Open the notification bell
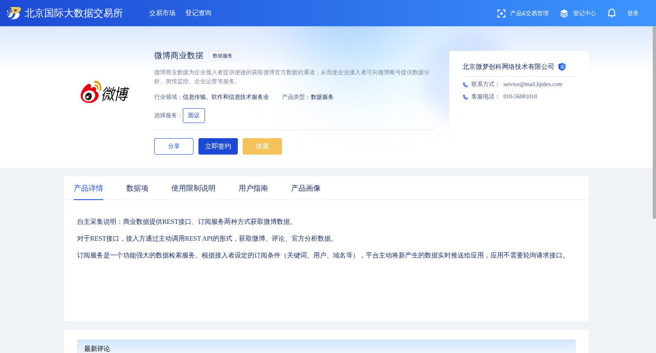This screenshot has width=656, height=353. click(x=612, y=13)
